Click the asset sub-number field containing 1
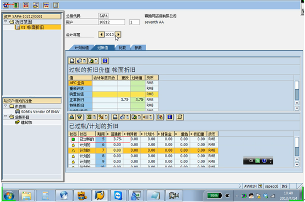The width and height of the screenshot is (305, 202). pyautogui.click(x=134, y=22)
